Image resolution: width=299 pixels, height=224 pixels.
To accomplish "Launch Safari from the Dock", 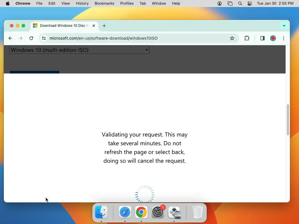I will pos(125,212).
